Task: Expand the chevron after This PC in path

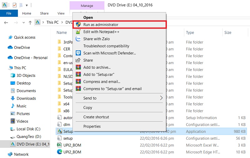Action: [62, 22]
